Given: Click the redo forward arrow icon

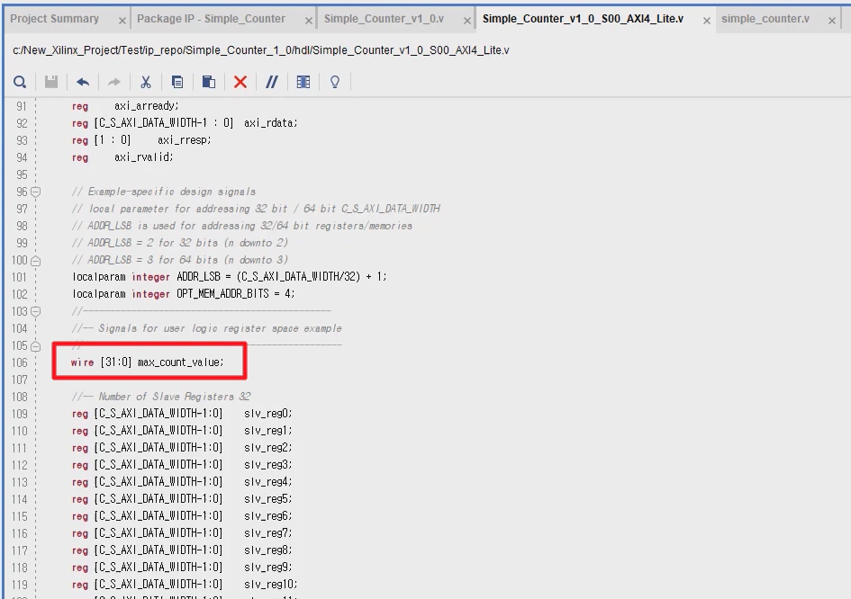Looking at the screenshot, I should pyautogui.click(x=114, y=82).
